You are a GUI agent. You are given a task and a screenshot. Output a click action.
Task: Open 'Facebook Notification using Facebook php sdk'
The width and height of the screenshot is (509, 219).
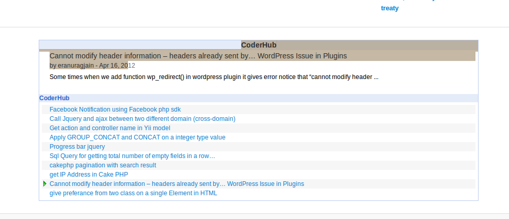pyautogui.click(x=115, y=109)
